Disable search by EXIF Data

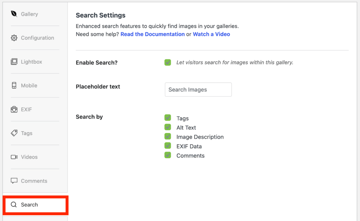[168, 146]
